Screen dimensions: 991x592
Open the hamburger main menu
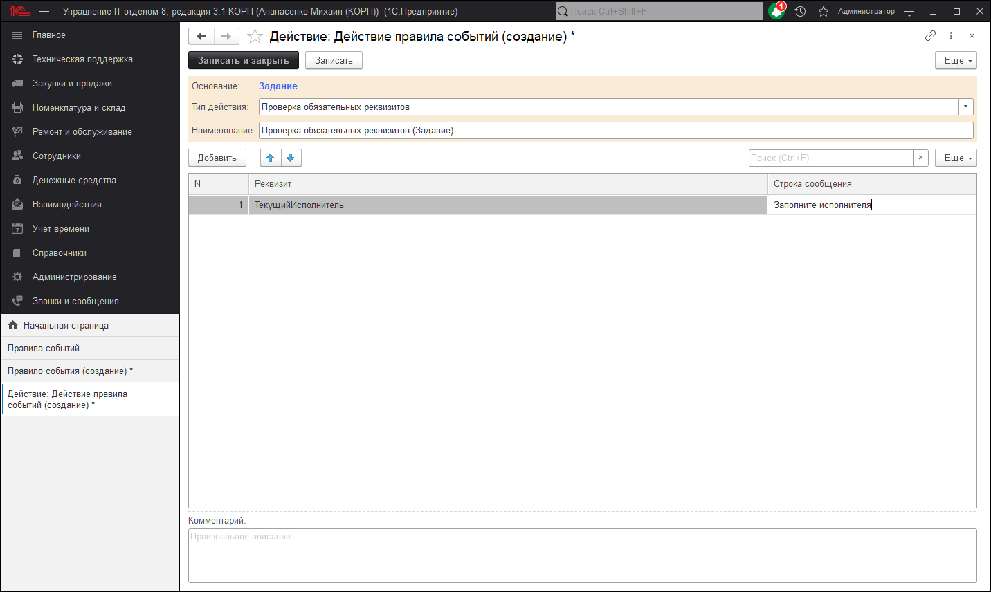[x=44, y=11]
